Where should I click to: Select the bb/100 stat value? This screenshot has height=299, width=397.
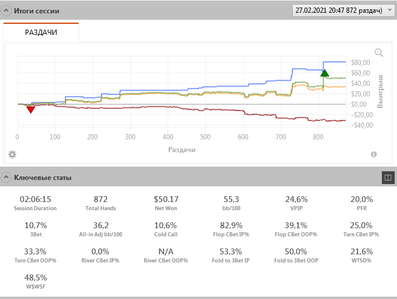click(x=232, y=199)
